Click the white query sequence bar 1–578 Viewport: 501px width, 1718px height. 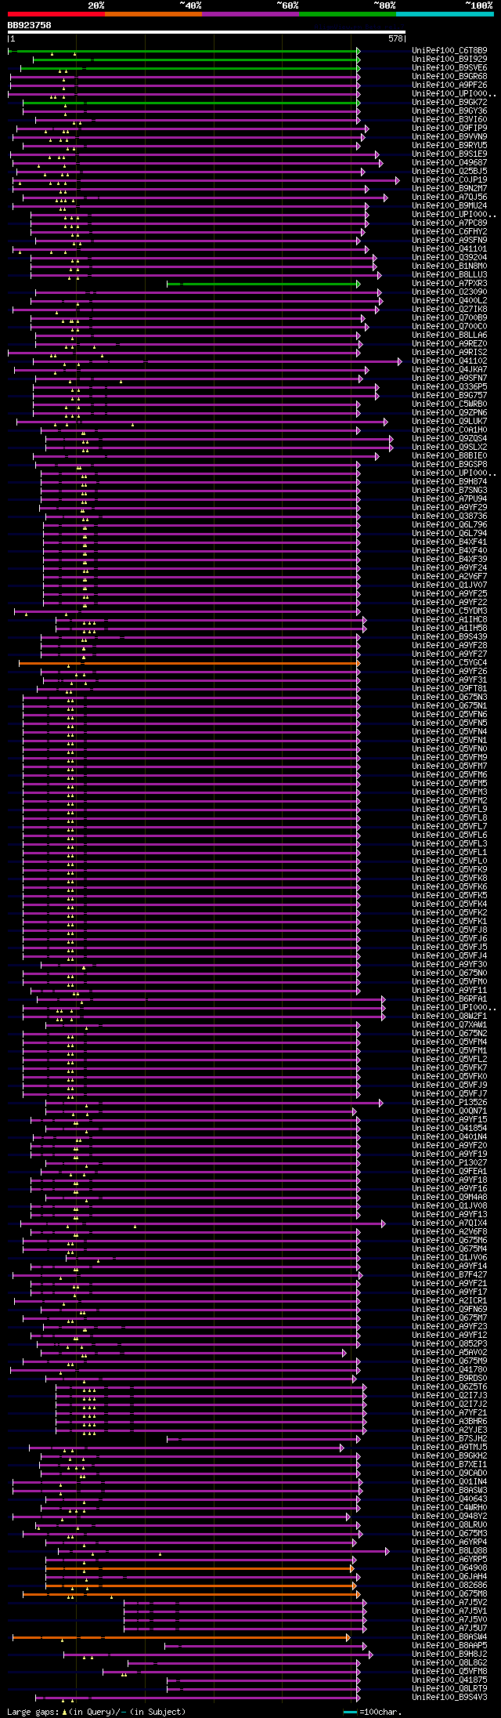coord(207,32)
